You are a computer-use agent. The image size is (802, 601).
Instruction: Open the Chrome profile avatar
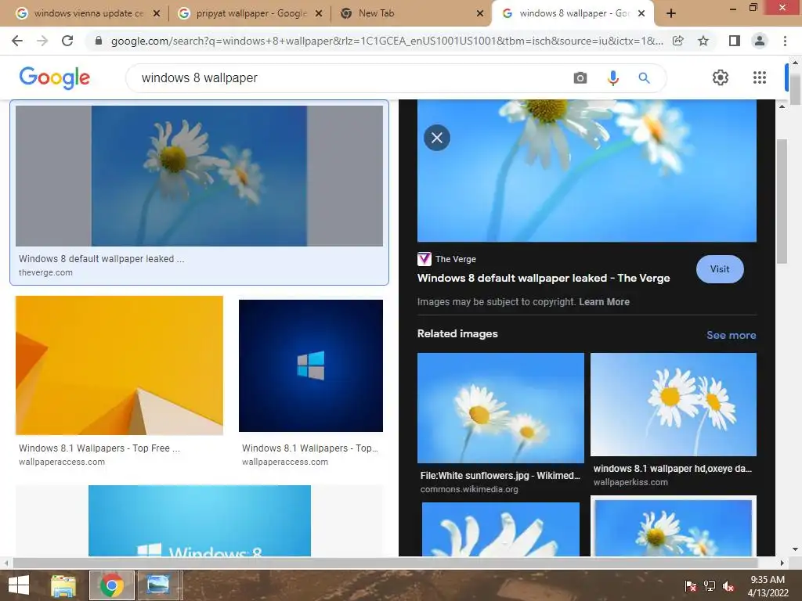point(760,41)
